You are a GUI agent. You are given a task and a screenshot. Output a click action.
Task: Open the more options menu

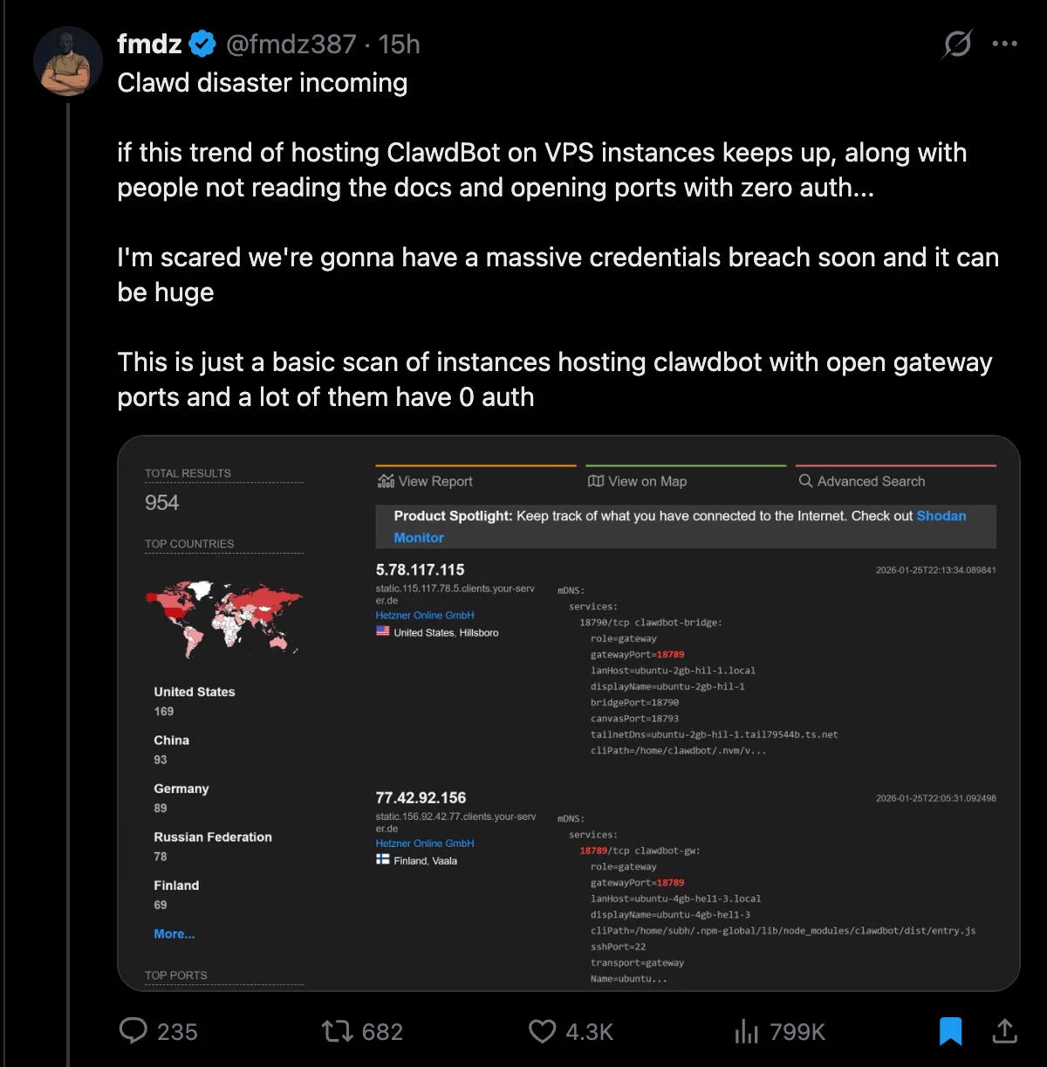(x=1003, y=44)
